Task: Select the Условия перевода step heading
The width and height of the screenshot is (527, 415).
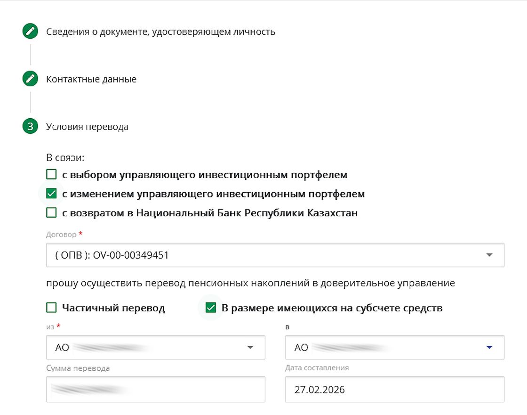Action: [87, 127]
